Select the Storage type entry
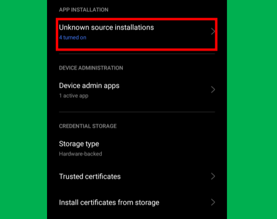 point(137,149)
